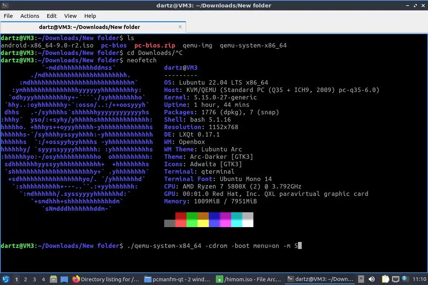Click the pc-bios.zip filename in ls output
This screenshot has height=285, width=428.
pos(155,45)
